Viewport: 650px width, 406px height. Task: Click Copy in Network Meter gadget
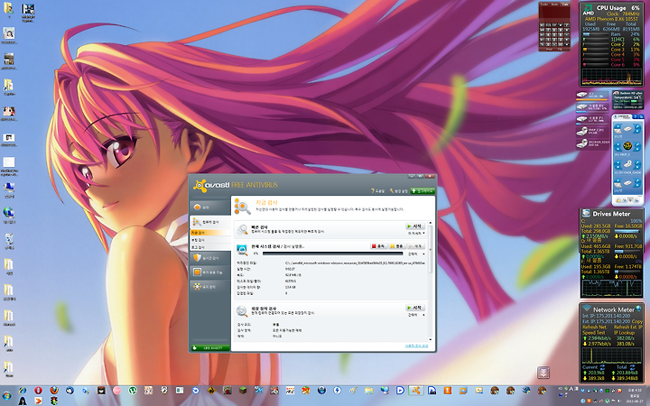point(637,321)
